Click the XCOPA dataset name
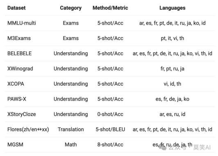Screen dimensions: 218x156 pyautogui.click(x=16, y=84)
